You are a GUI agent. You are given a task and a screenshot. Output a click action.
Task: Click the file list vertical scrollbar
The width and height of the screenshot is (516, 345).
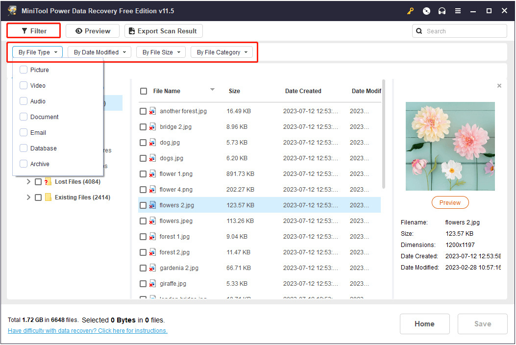[383, 134]
